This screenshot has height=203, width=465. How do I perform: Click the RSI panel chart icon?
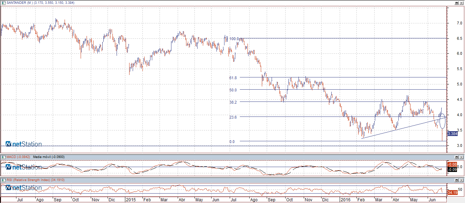pyautogui.click(x=3, y=180)
